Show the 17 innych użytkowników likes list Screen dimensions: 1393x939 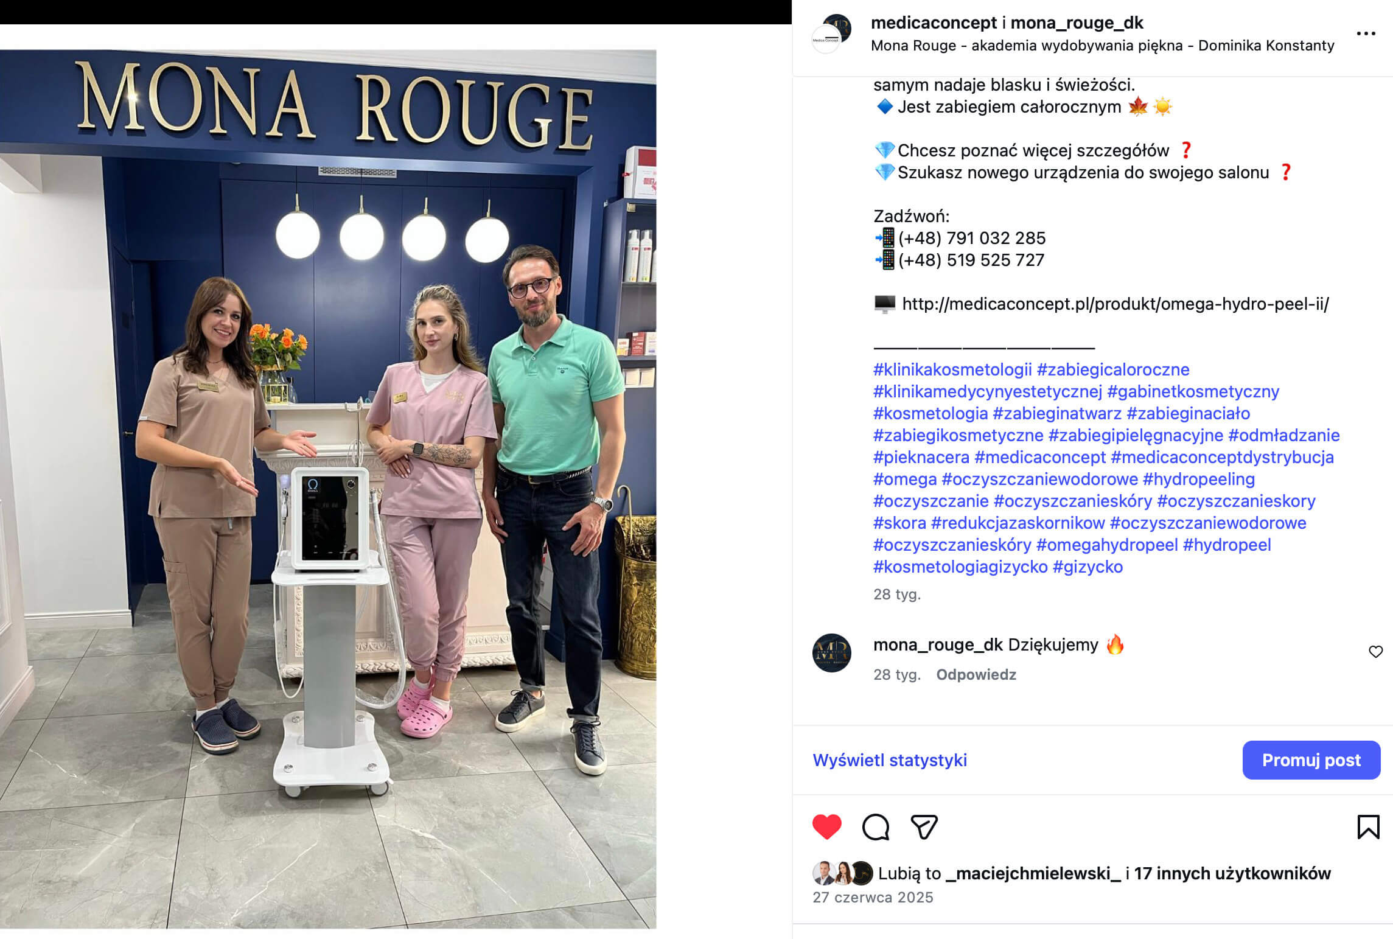pyautogui.click(x=1232, y=873)
